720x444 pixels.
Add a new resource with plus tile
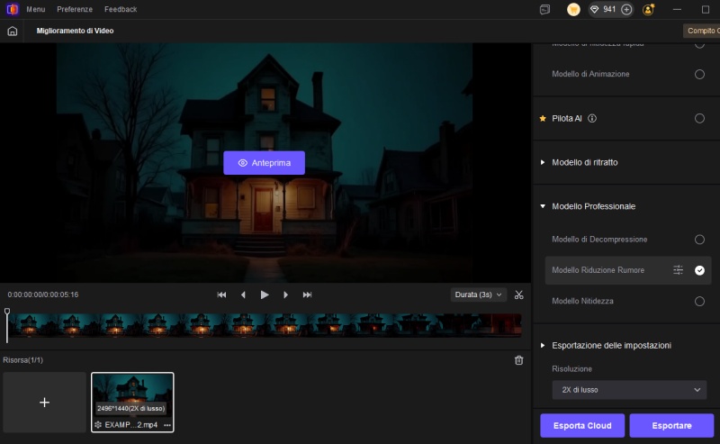44,403
